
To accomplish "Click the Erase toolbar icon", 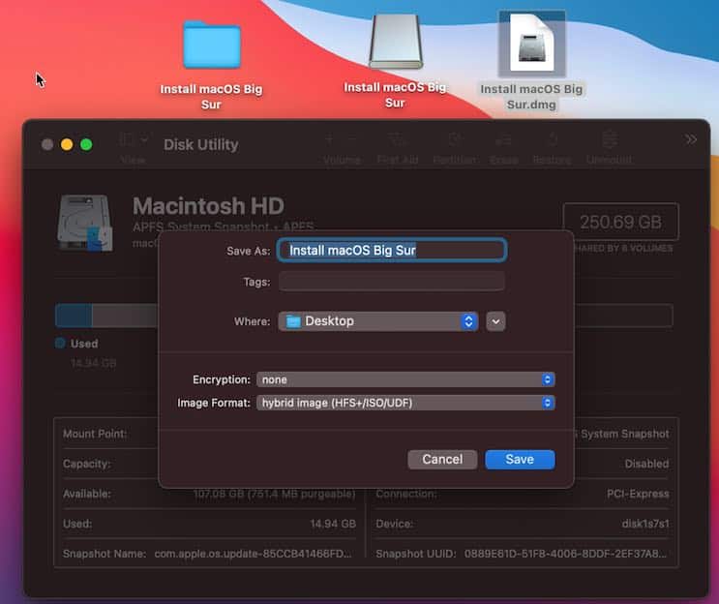I will (x=503, y=139).
